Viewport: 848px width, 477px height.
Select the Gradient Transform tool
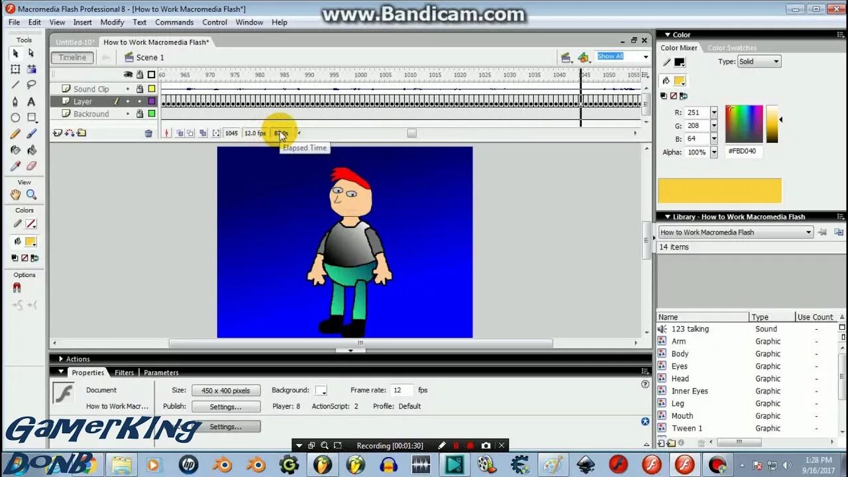(31, 69)
